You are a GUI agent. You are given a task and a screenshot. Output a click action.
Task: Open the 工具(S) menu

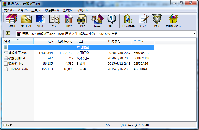click(x=36, y=10)
